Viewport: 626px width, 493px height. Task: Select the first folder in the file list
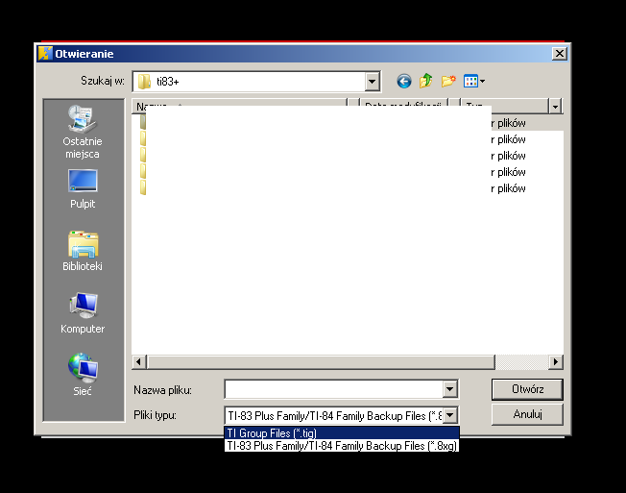tap(143, 123)
